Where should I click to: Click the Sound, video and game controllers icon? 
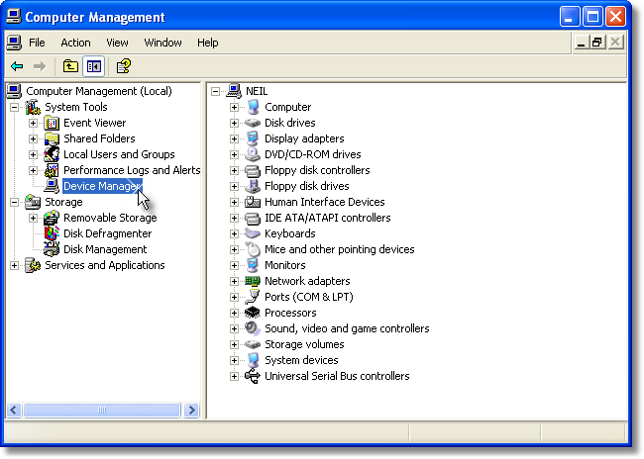[253, 328]
